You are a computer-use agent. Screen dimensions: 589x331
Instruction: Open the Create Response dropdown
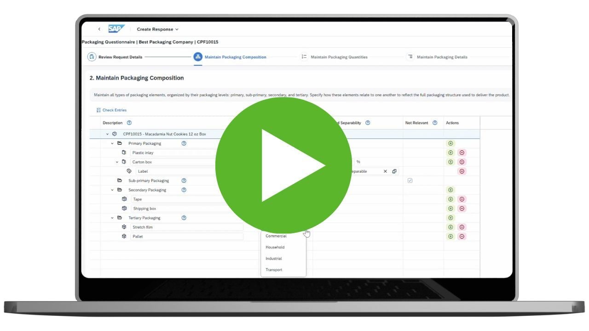[157, 29]
